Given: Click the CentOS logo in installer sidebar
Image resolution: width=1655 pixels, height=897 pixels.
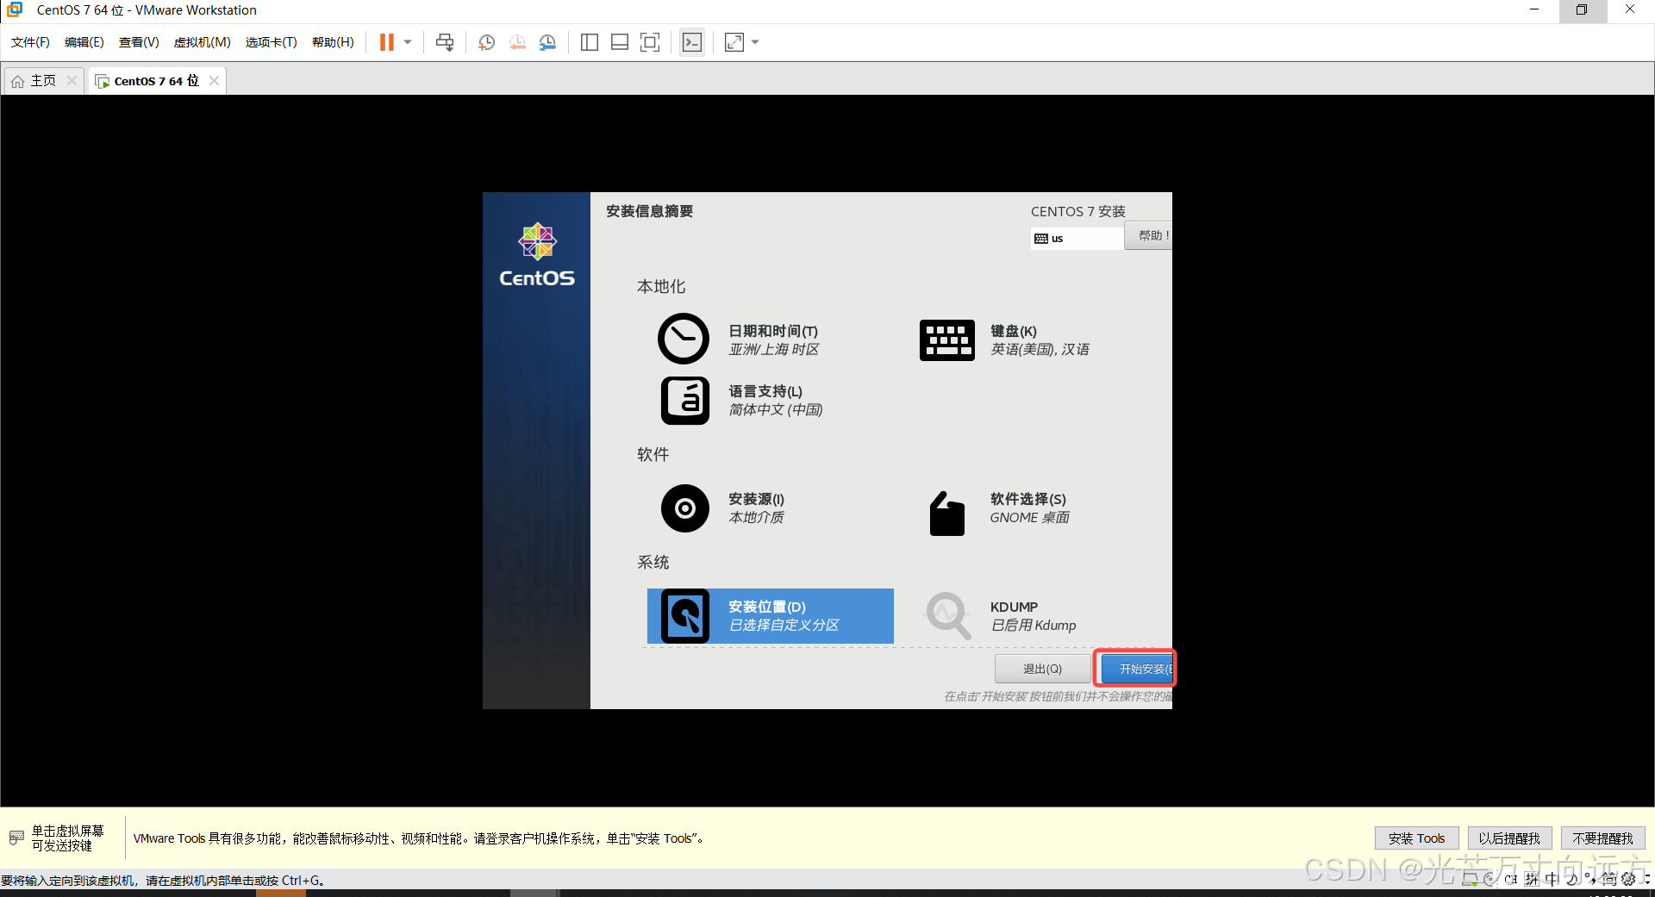Looking at the screenshot, I should pos(537,254).
